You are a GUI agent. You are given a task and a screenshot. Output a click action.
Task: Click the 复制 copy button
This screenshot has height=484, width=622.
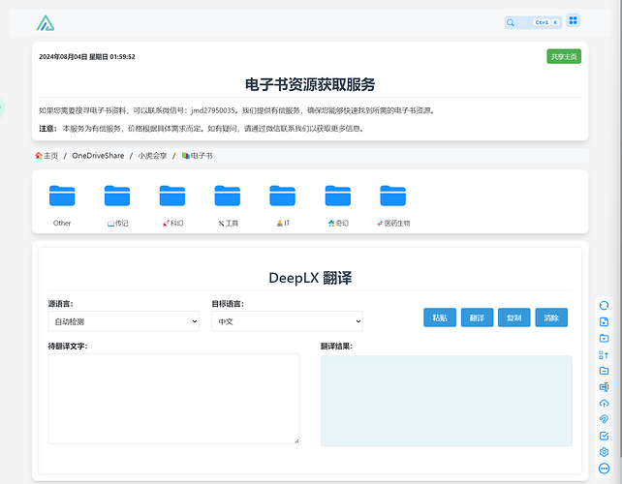pyautogui.click(x=513, y=318)
